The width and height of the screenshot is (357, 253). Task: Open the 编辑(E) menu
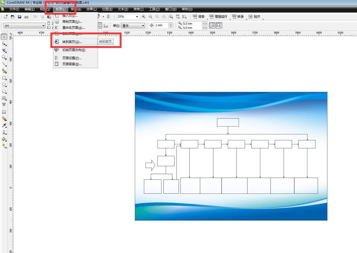click(30, 9)
